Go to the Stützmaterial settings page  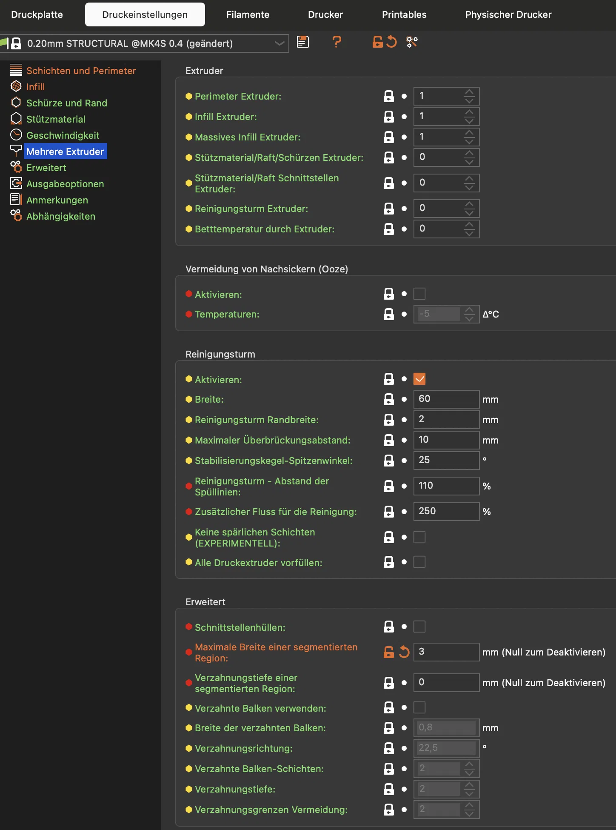coord(56,119)
